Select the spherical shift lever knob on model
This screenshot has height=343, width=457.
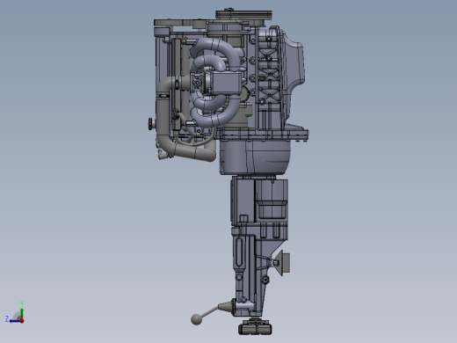coord(196,319)
